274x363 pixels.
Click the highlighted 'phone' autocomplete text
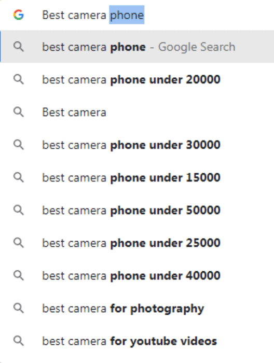coord(127,15)
